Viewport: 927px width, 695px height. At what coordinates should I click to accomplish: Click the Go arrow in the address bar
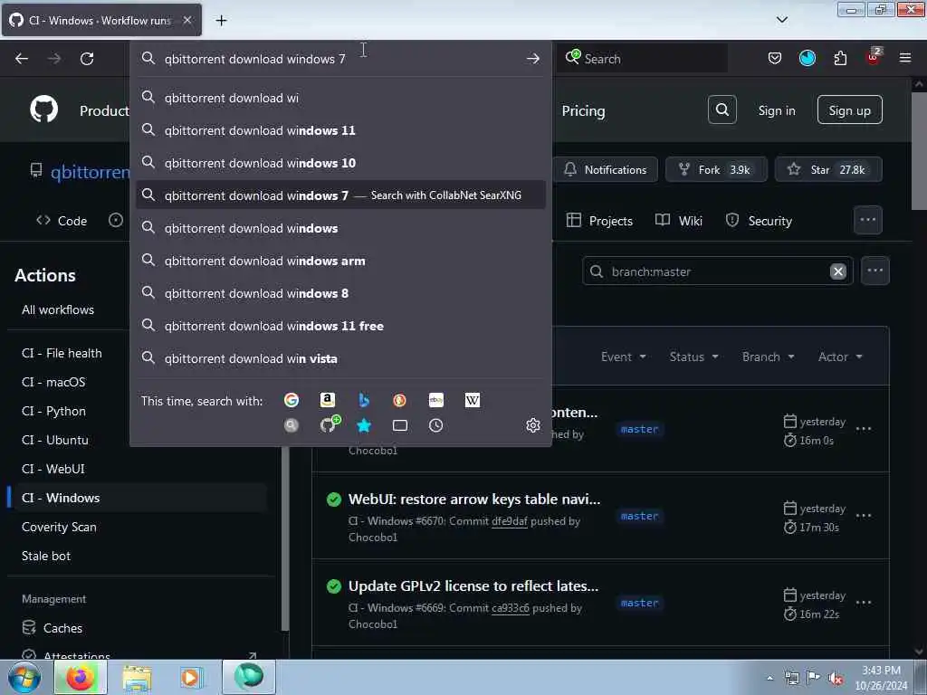(x=532, y=59)
